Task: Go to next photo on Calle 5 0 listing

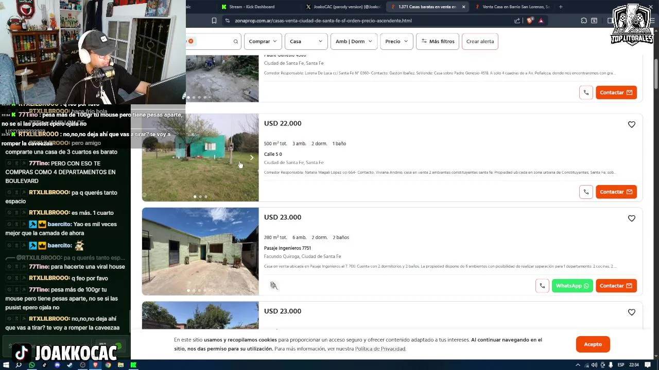Action: [252, 158]
